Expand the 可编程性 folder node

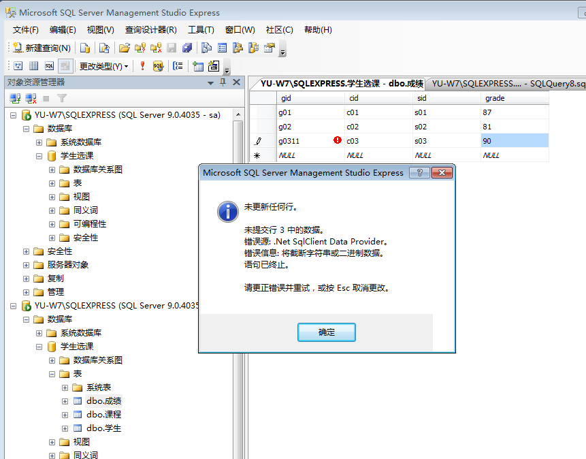52,224
